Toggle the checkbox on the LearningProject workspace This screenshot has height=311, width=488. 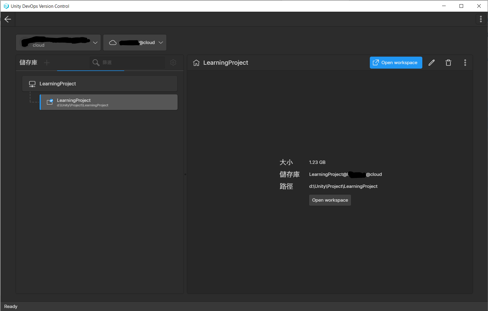tap(51, 100)
